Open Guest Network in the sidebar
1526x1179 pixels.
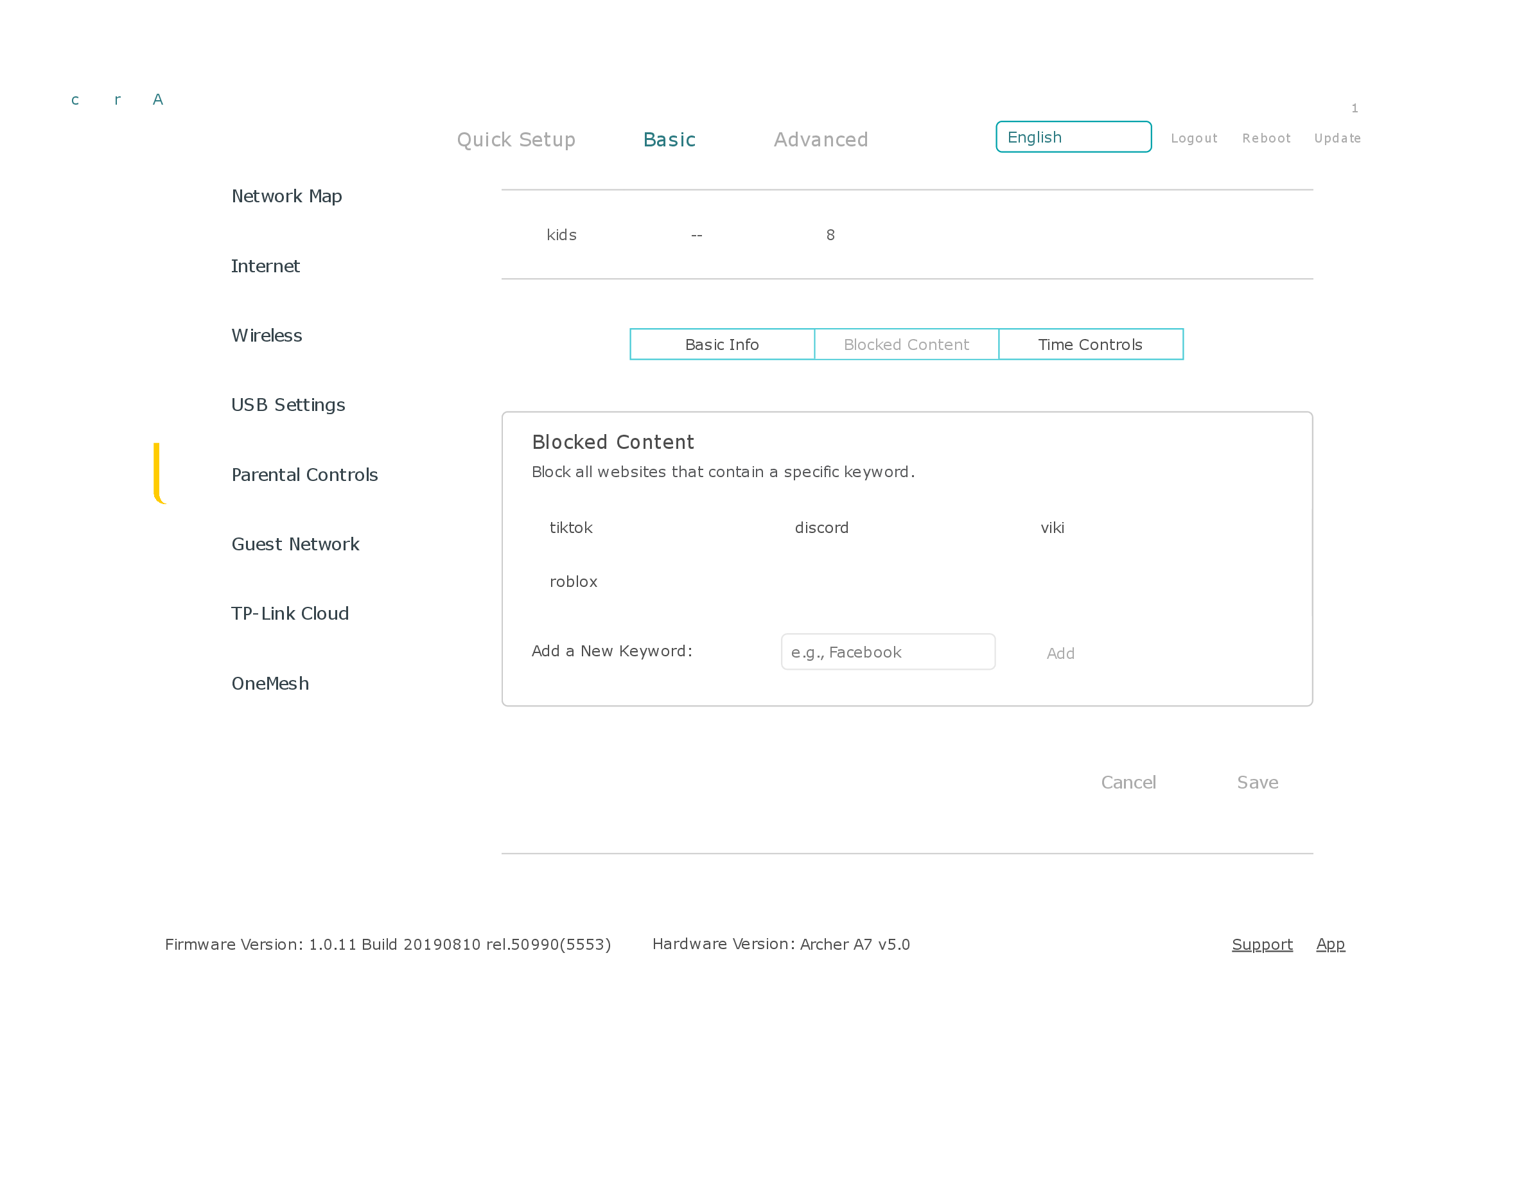click(295, 544)
